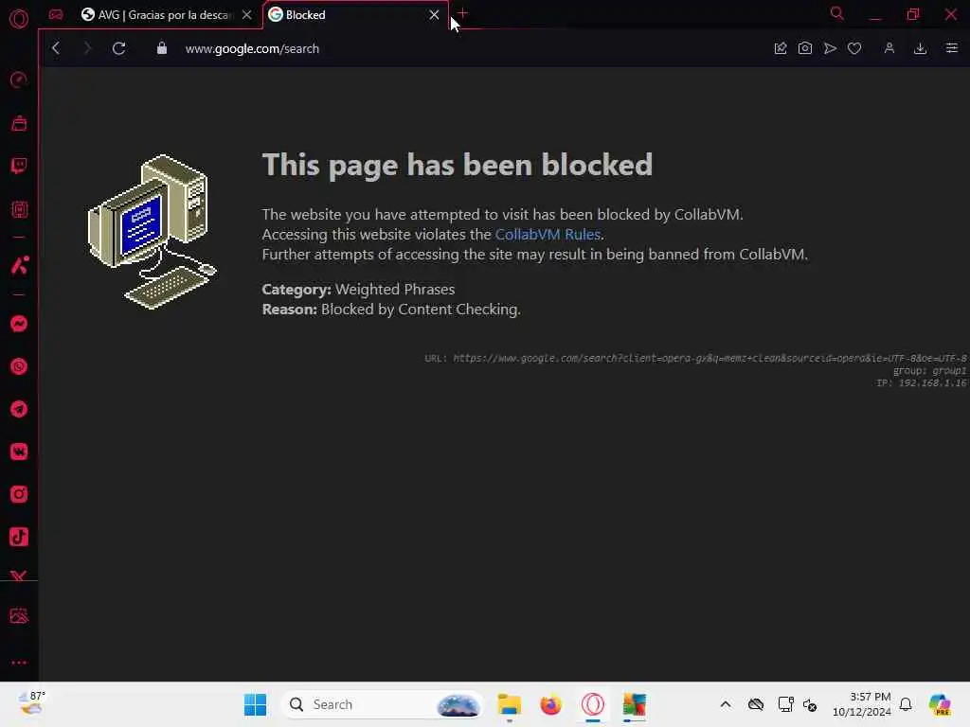970x727 pixels.
Task: Open the Easy Setup menu icon
Action: click(x=951, y=48)
